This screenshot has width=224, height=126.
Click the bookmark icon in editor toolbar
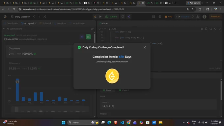[206, 29]
